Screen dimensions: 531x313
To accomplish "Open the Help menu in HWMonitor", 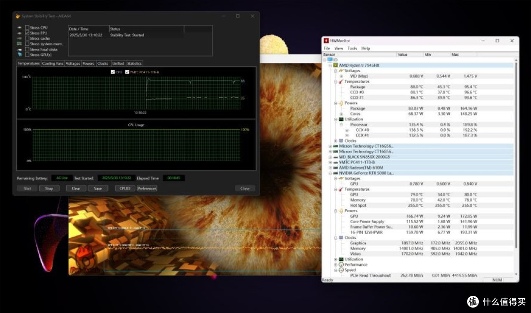I will click(366, 48).
